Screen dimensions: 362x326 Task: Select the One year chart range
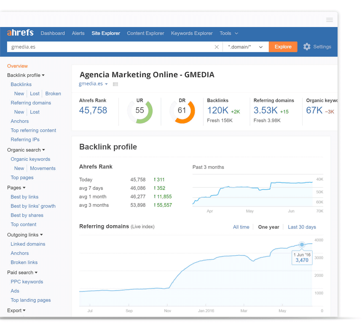pos(268,227)
